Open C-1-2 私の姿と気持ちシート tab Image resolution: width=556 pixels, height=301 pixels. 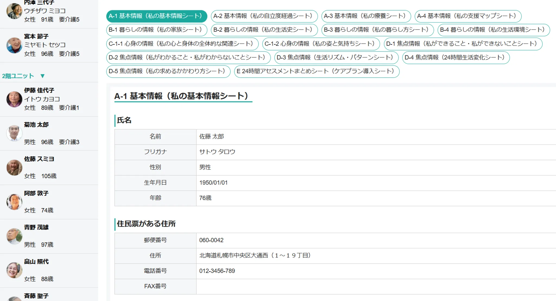tap(321, 44)
